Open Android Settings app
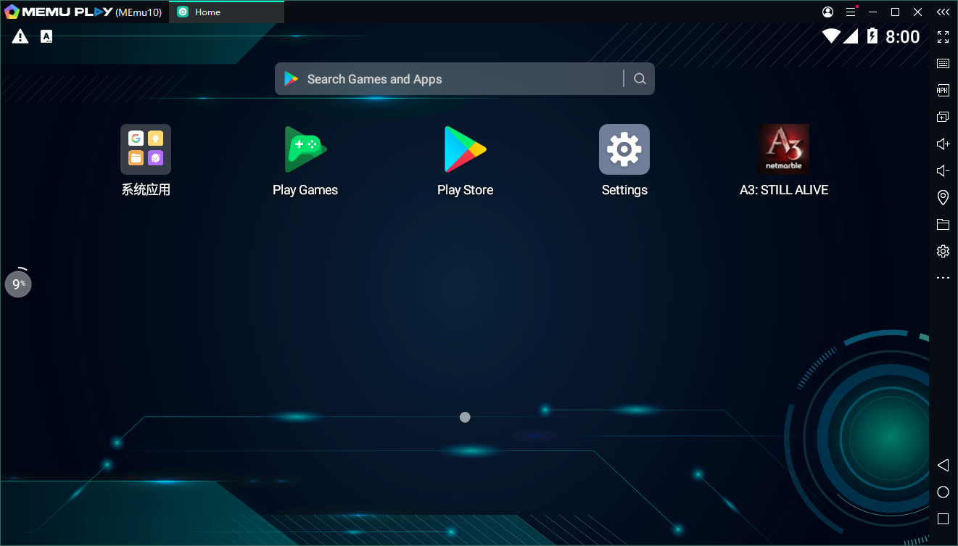Viewport: 958px width, 546px height. (x=624, y=149)
